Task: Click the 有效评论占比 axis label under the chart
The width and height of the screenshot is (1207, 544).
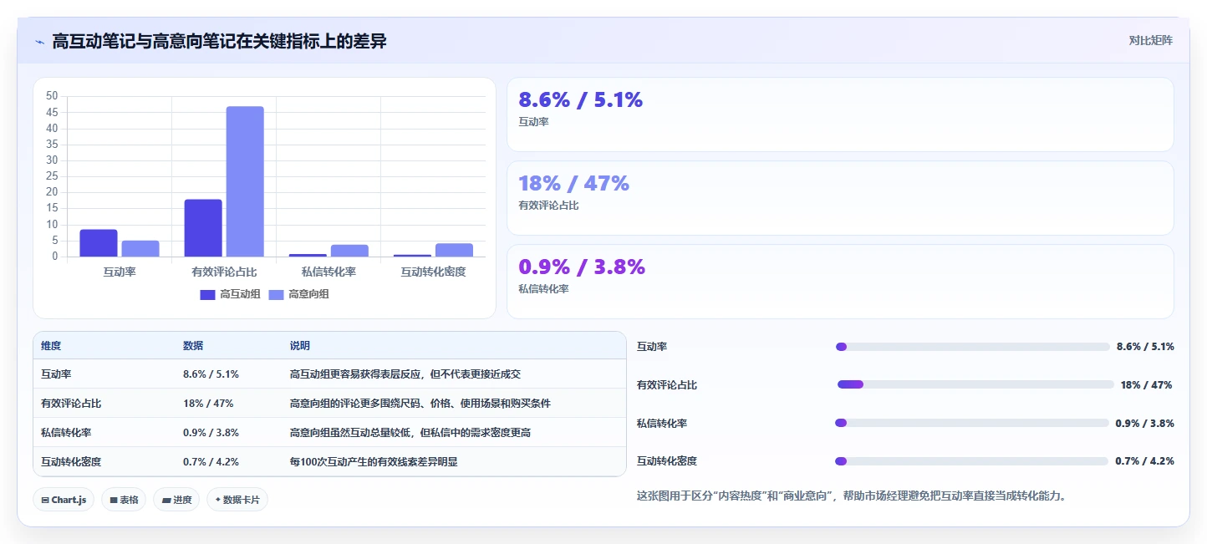Action: (224, 272)
